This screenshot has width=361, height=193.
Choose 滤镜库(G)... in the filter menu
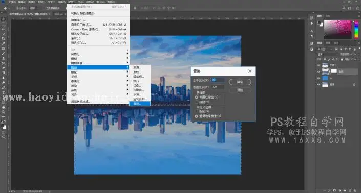click(98, 20)
